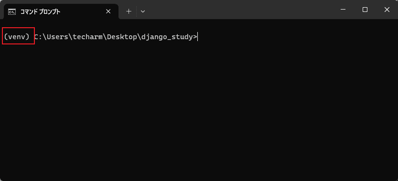Click Desktop in the prompt path

click(120, 37)
